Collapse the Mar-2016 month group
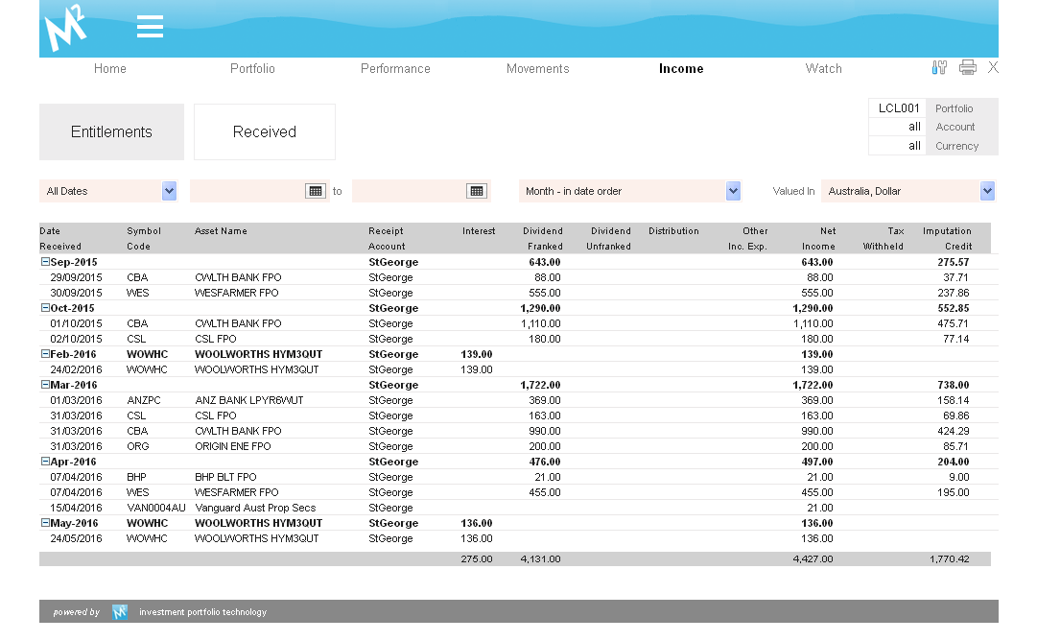 (x=45, y=385)
